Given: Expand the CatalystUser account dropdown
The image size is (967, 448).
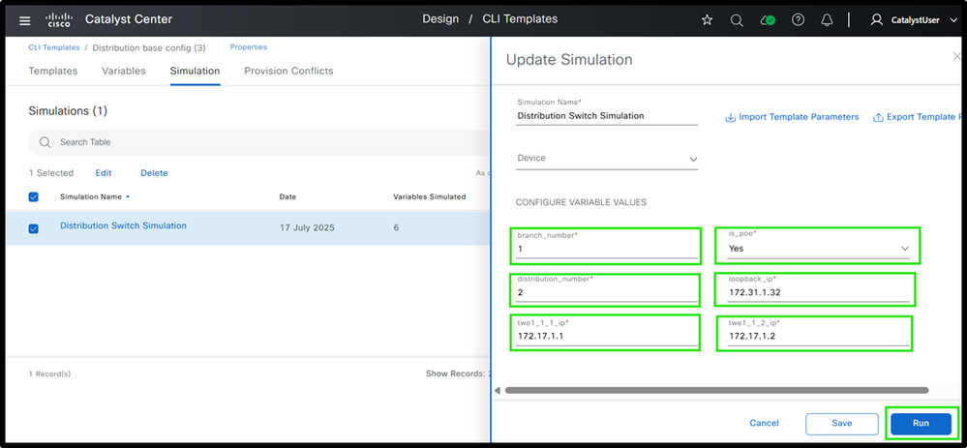Looking at the screenshot, I should 952,20.
